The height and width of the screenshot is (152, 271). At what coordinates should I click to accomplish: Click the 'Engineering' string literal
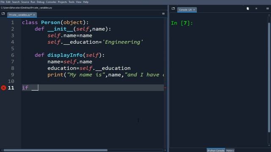click(122, 42)
